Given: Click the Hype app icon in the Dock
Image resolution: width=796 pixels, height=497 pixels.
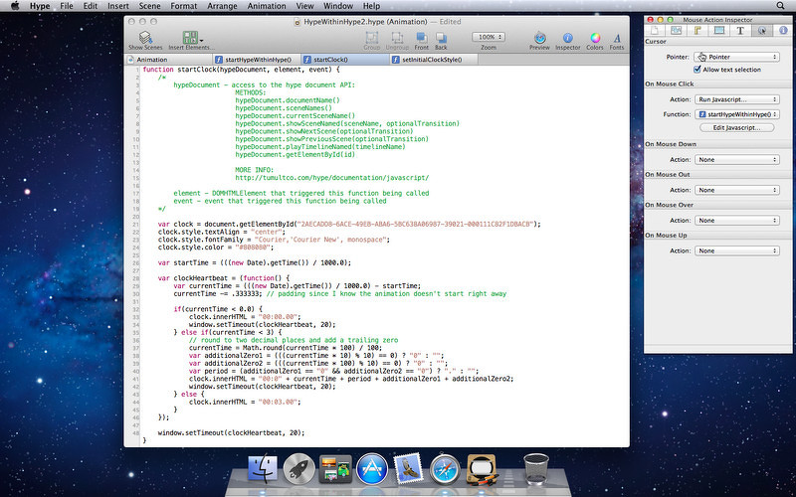Looking at the screenshot, I should click(x=481, y=469).
